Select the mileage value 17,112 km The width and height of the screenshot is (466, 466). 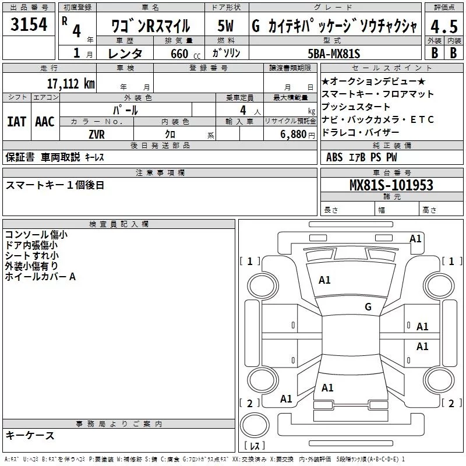pos(70,84)
